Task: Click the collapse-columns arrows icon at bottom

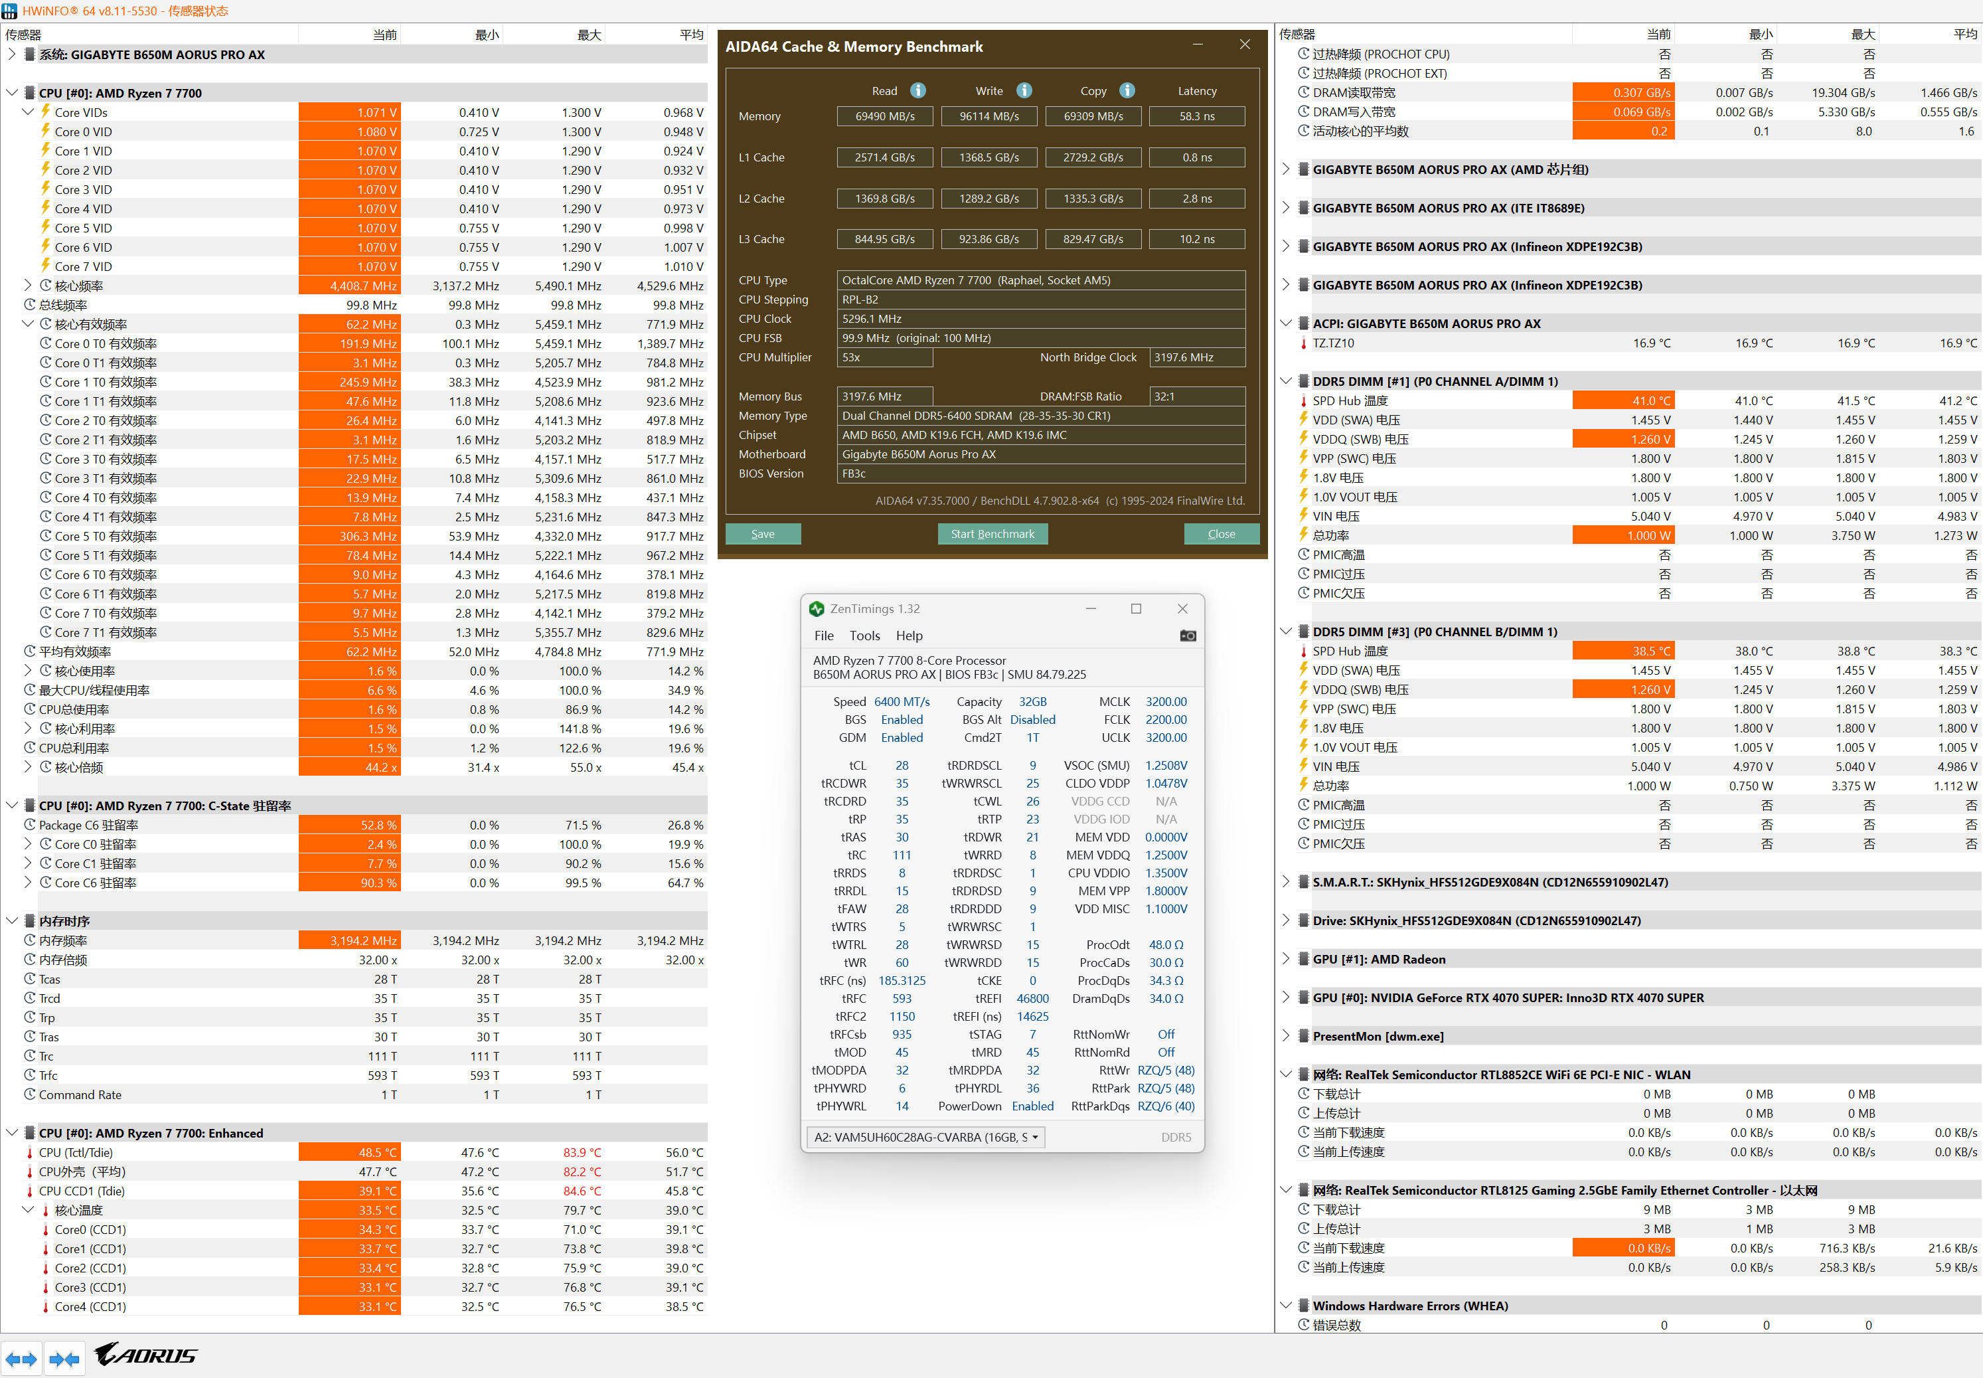Action: [x=64, y=1359]
